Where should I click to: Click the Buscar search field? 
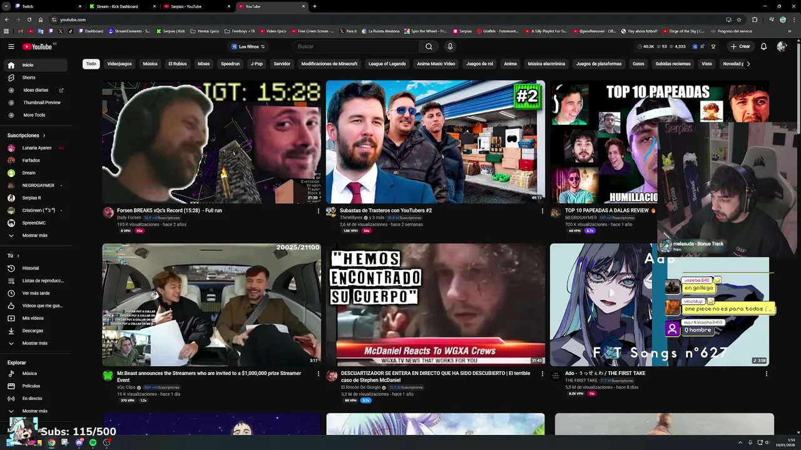point(357,46)
